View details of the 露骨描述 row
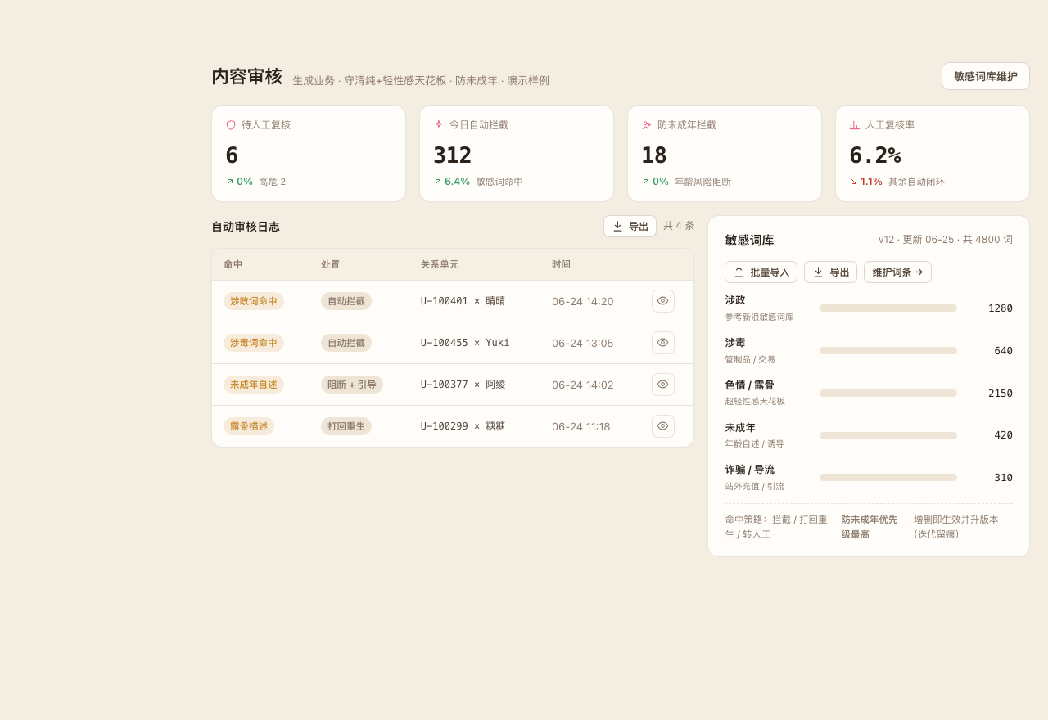The image size is (1048, 720). [x=663, y=426]
